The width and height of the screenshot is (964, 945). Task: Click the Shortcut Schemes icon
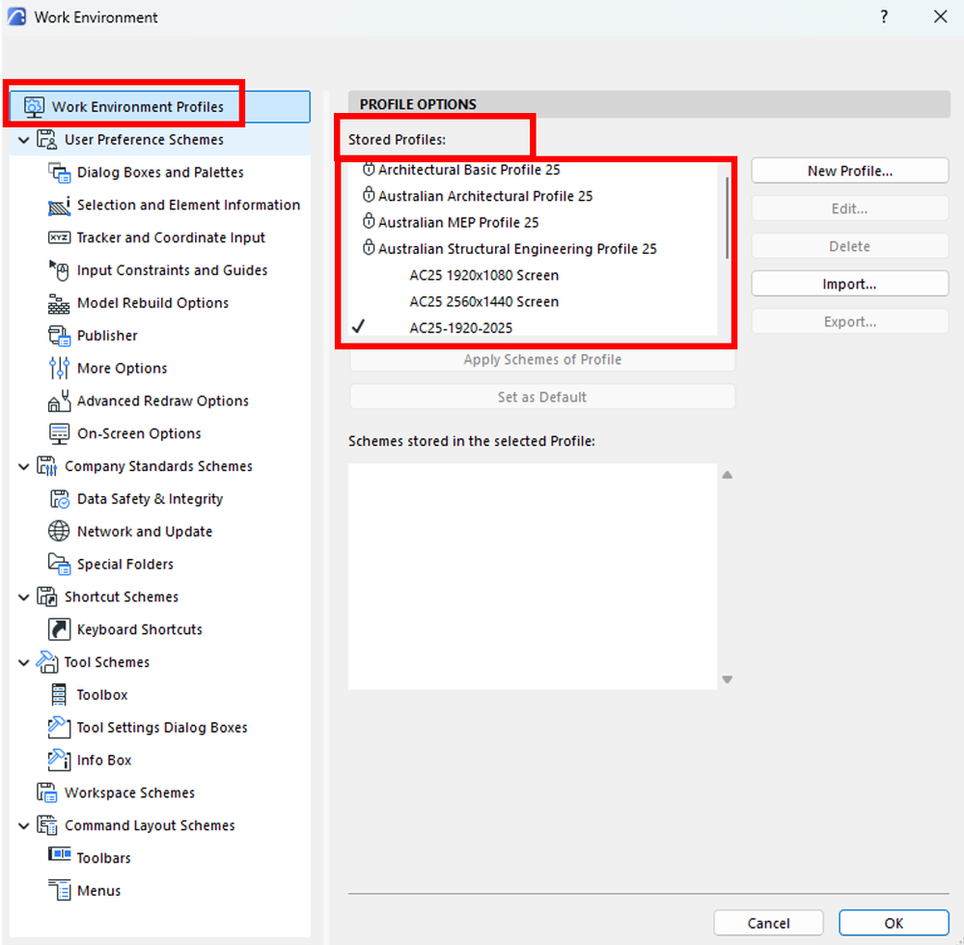pyautogui.click(x=46, y=597)
